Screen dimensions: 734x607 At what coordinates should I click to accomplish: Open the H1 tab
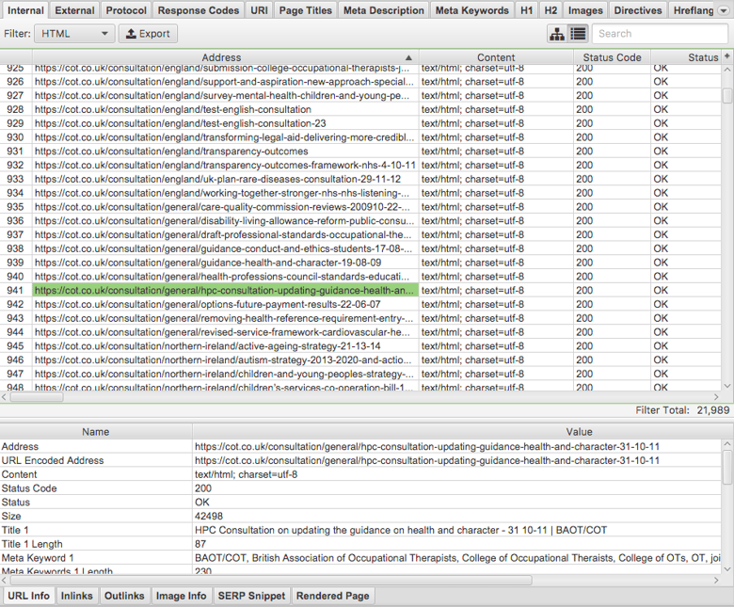tap(527, 10)
